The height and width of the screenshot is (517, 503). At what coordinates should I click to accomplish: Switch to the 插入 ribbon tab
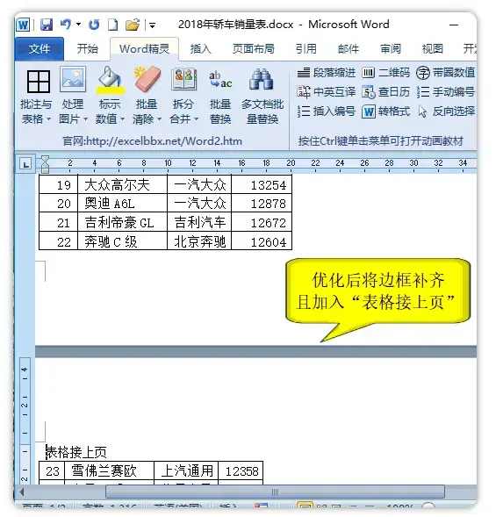[x=200, y=49]
